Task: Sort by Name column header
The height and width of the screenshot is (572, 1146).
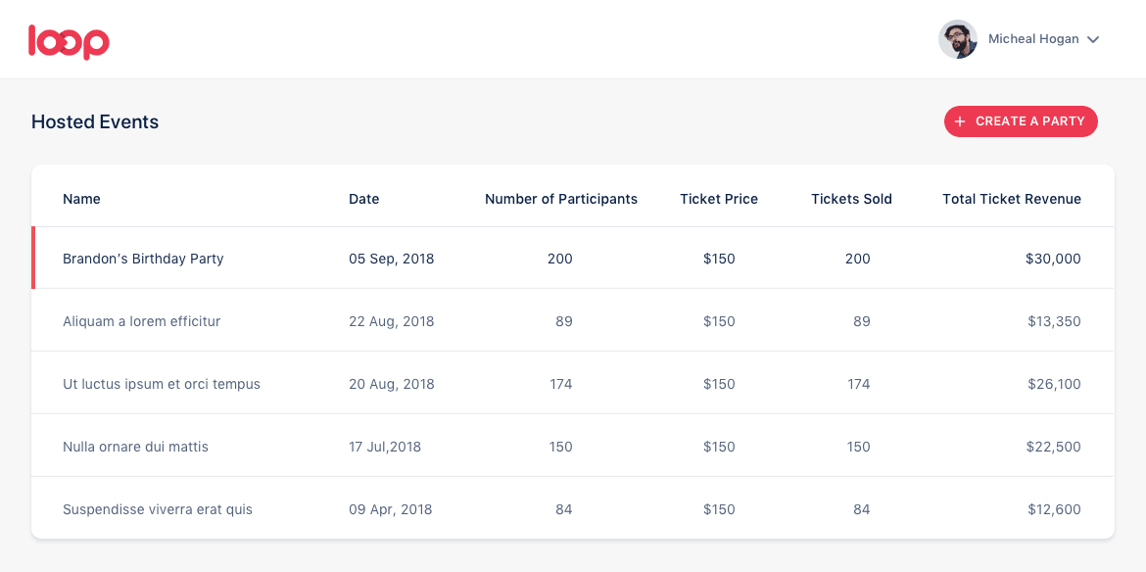Action: (x=82, y=199)
